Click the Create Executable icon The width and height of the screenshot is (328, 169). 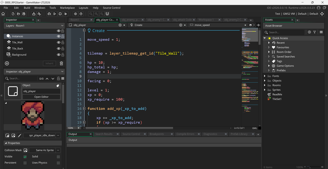tap(34, 14)
